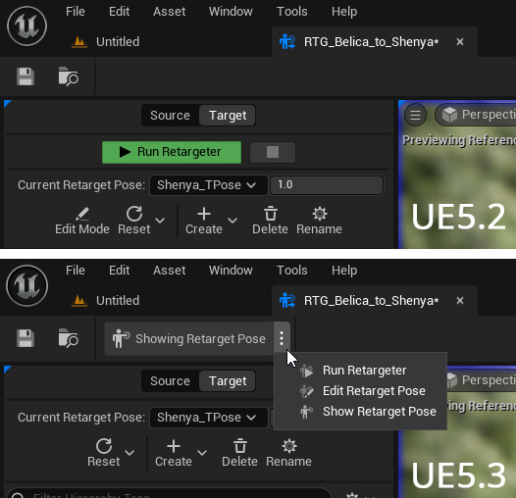516x498 pixels.
Task: Click the stop retargeter square button
Action: click(x=273, y=152)
